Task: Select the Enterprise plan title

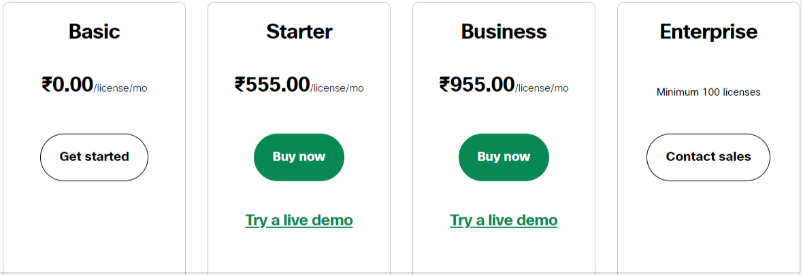Action: [708, 31]
